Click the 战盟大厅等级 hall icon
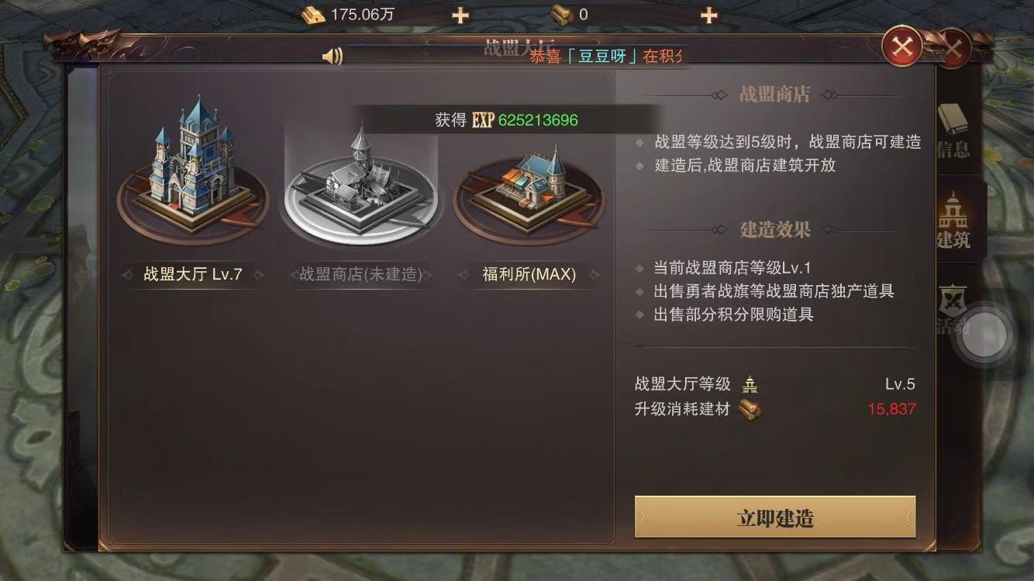This screenshot has width=1034, height=581. point(750,384)
